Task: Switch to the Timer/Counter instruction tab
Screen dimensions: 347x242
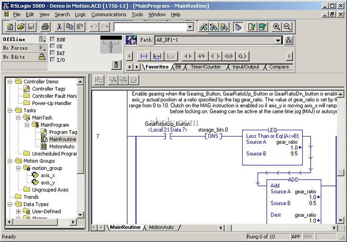Action: [x=206, y=67]
